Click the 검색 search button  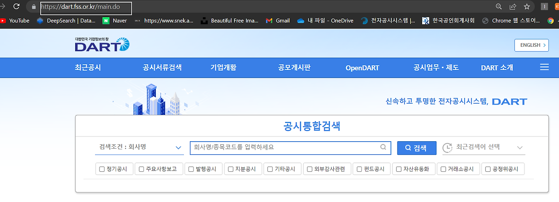click(417, 148)
